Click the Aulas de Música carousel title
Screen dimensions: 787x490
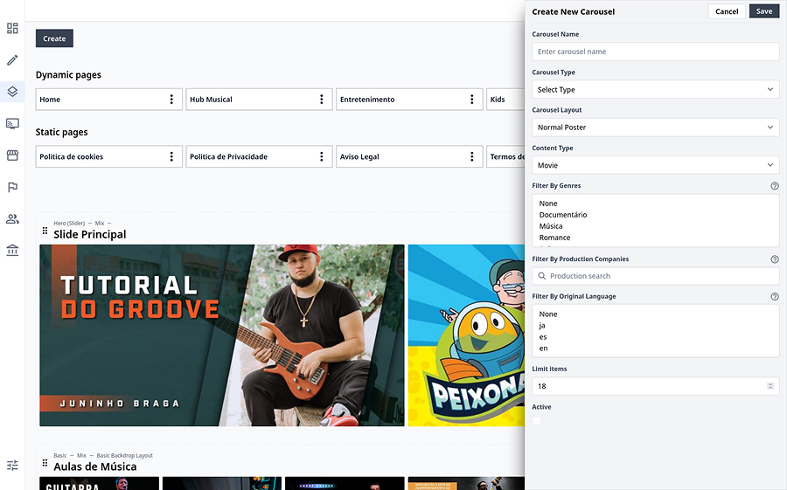(x=94, y=466)
